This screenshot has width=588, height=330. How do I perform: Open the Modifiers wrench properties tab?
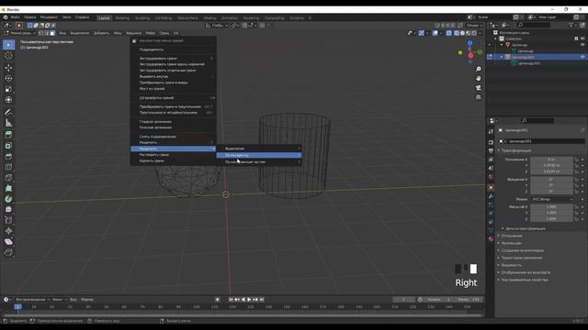click(x=491, y=196)
